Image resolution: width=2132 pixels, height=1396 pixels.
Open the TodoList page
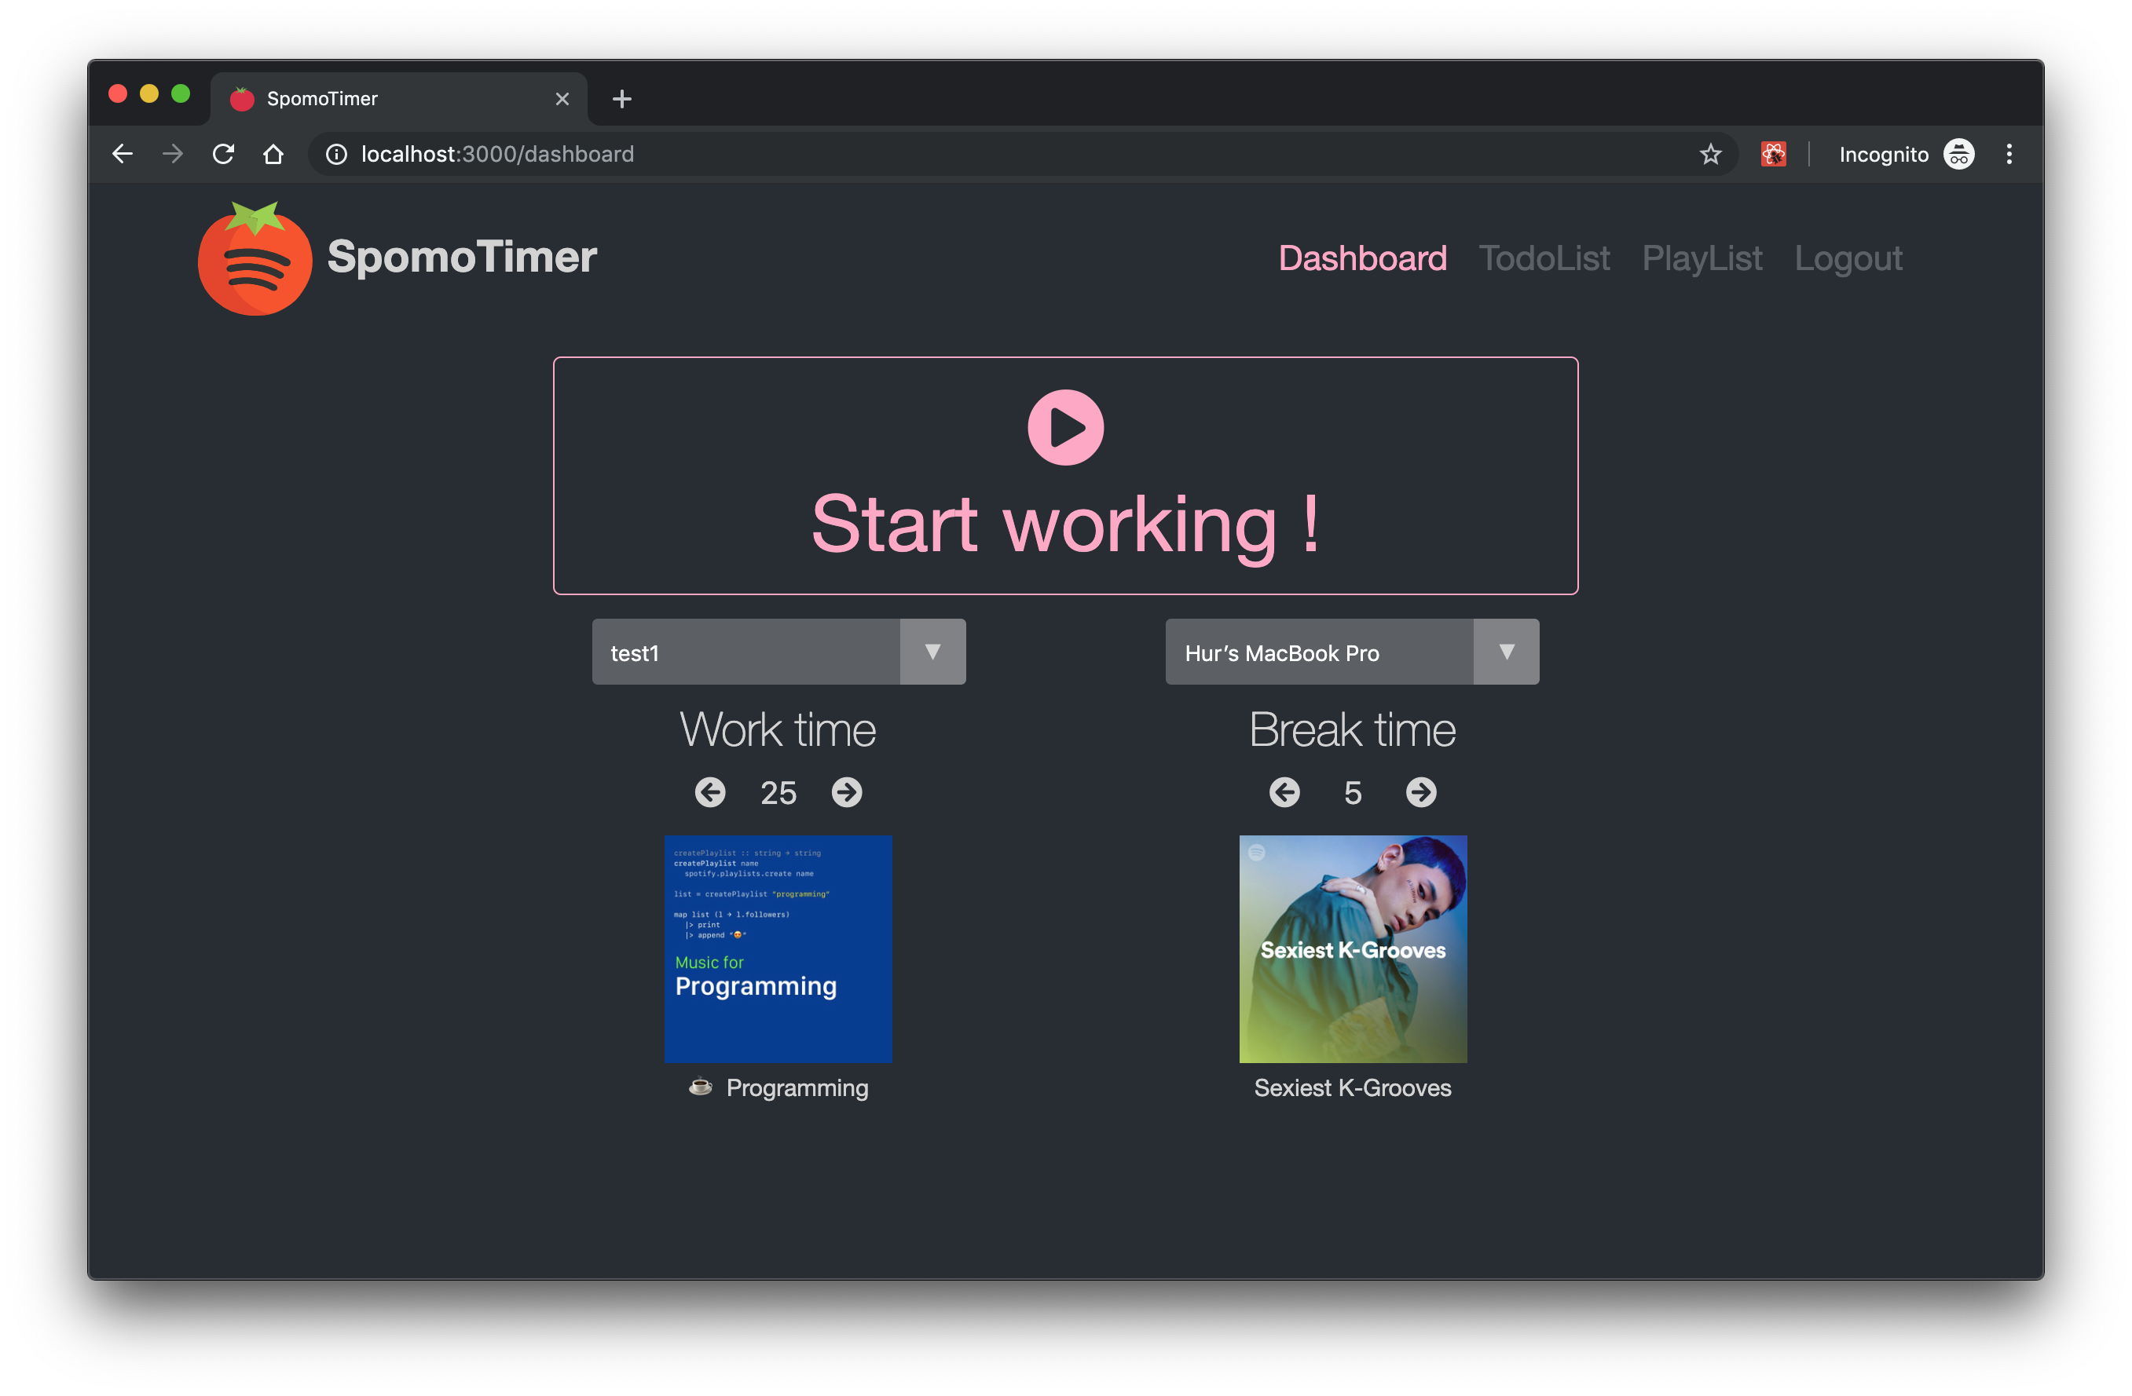[1544, 259]
